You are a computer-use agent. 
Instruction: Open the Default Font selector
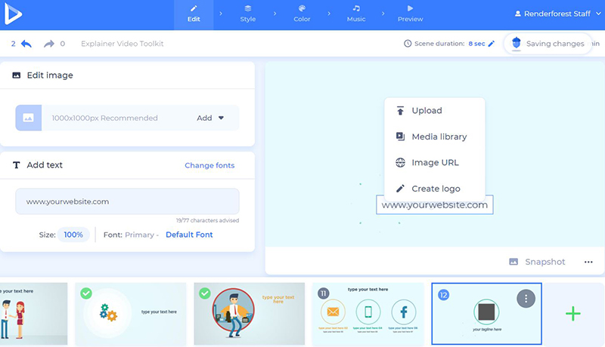coord(189,235)
